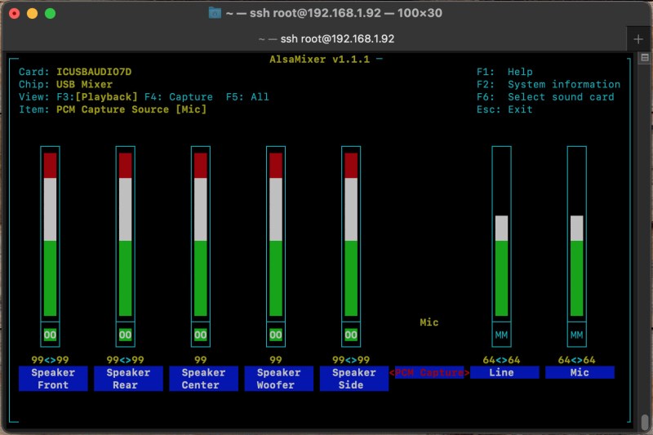Click the terminal vertical scrollbar thumb
The image size is (653, 435).
[645, 423]
